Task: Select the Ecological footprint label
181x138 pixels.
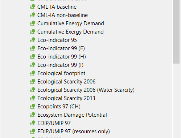Action: tap(61, 73)
